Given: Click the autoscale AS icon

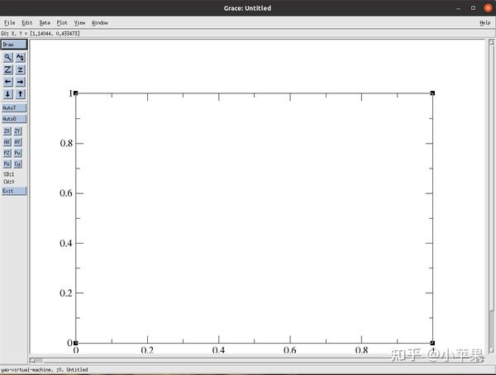Looking at the screenshot, I should coord(20,58).
